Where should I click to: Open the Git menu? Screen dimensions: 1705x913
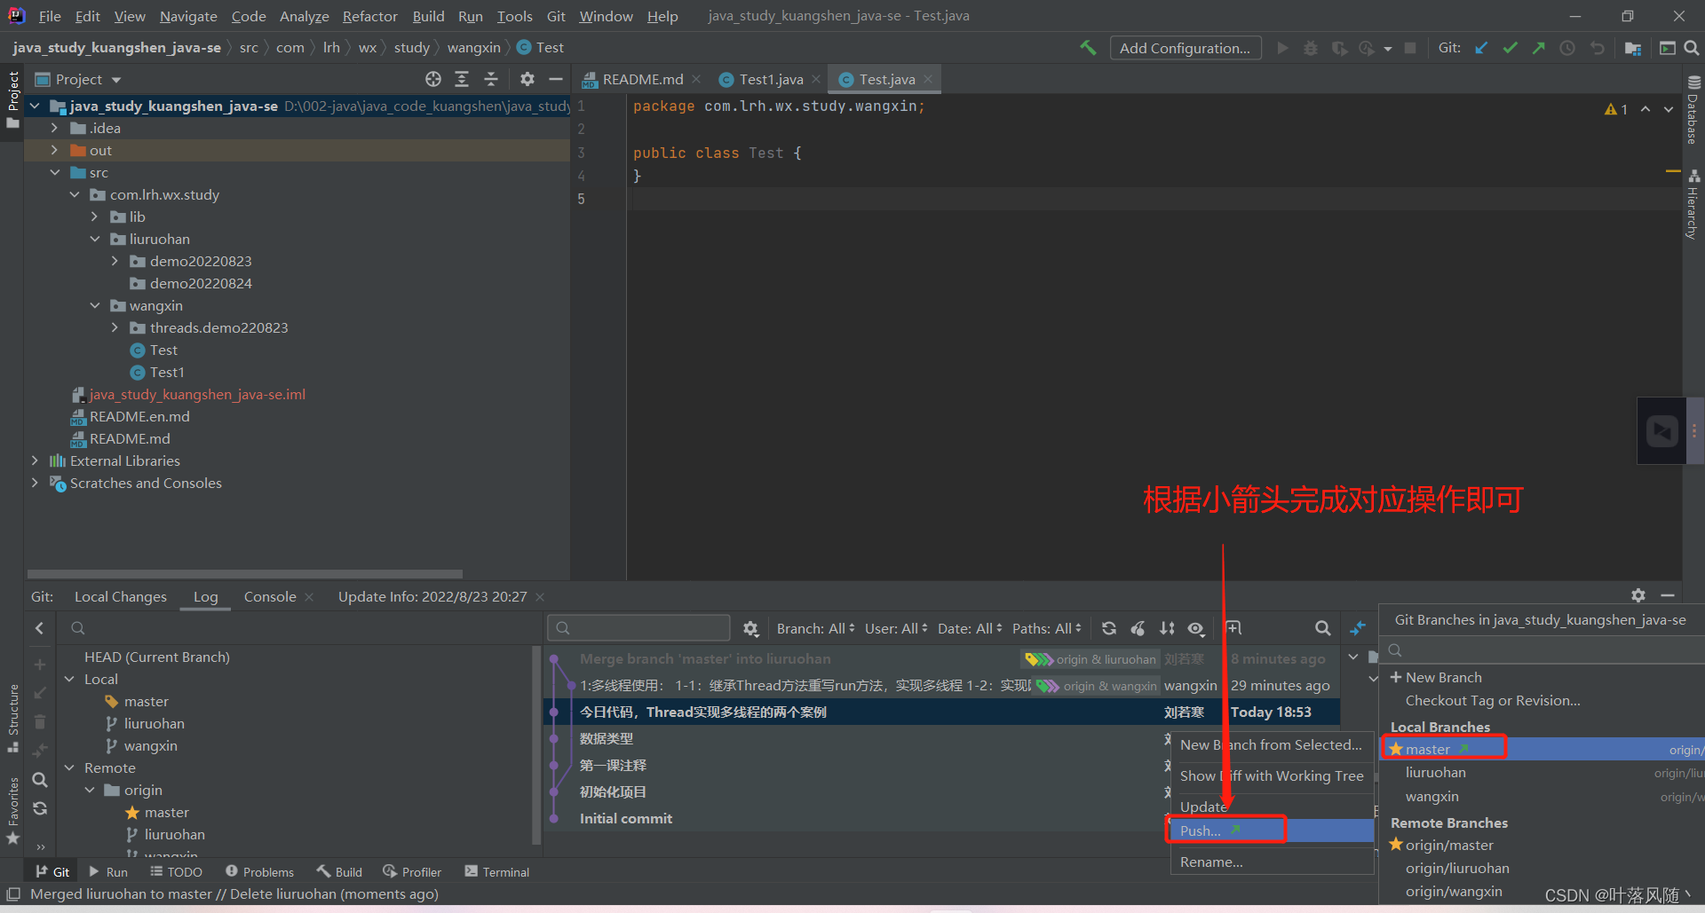[x=556, y=16]
